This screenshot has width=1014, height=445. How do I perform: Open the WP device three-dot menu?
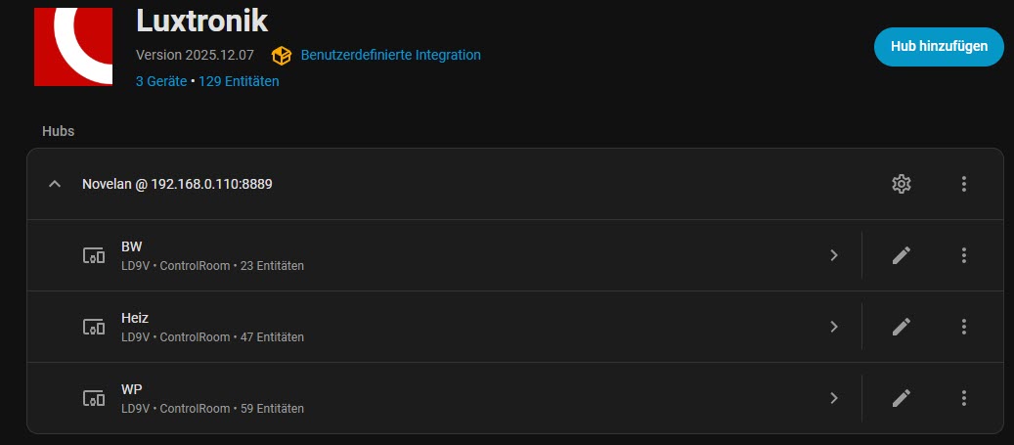tap(964, 398)
